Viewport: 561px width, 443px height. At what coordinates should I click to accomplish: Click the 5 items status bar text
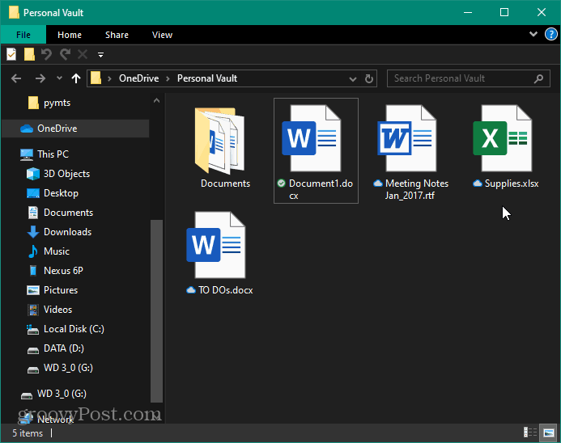point(28,433)
